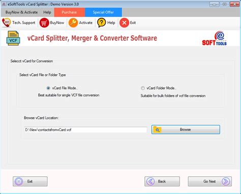Screen dimensions: 241x194
Task: Click the Activate key icon
Action: [x=73, y=23]
